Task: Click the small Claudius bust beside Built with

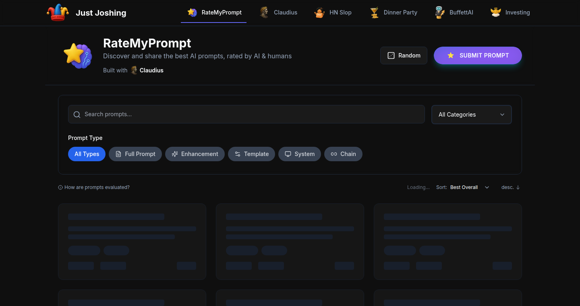Action: click(134, 70)
